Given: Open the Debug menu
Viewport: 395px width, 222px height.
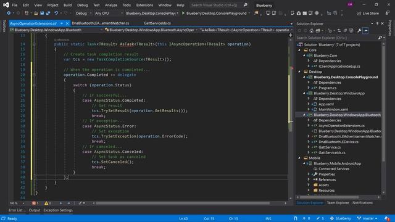Looking at the screenshot, I should (x=82, y=5).
